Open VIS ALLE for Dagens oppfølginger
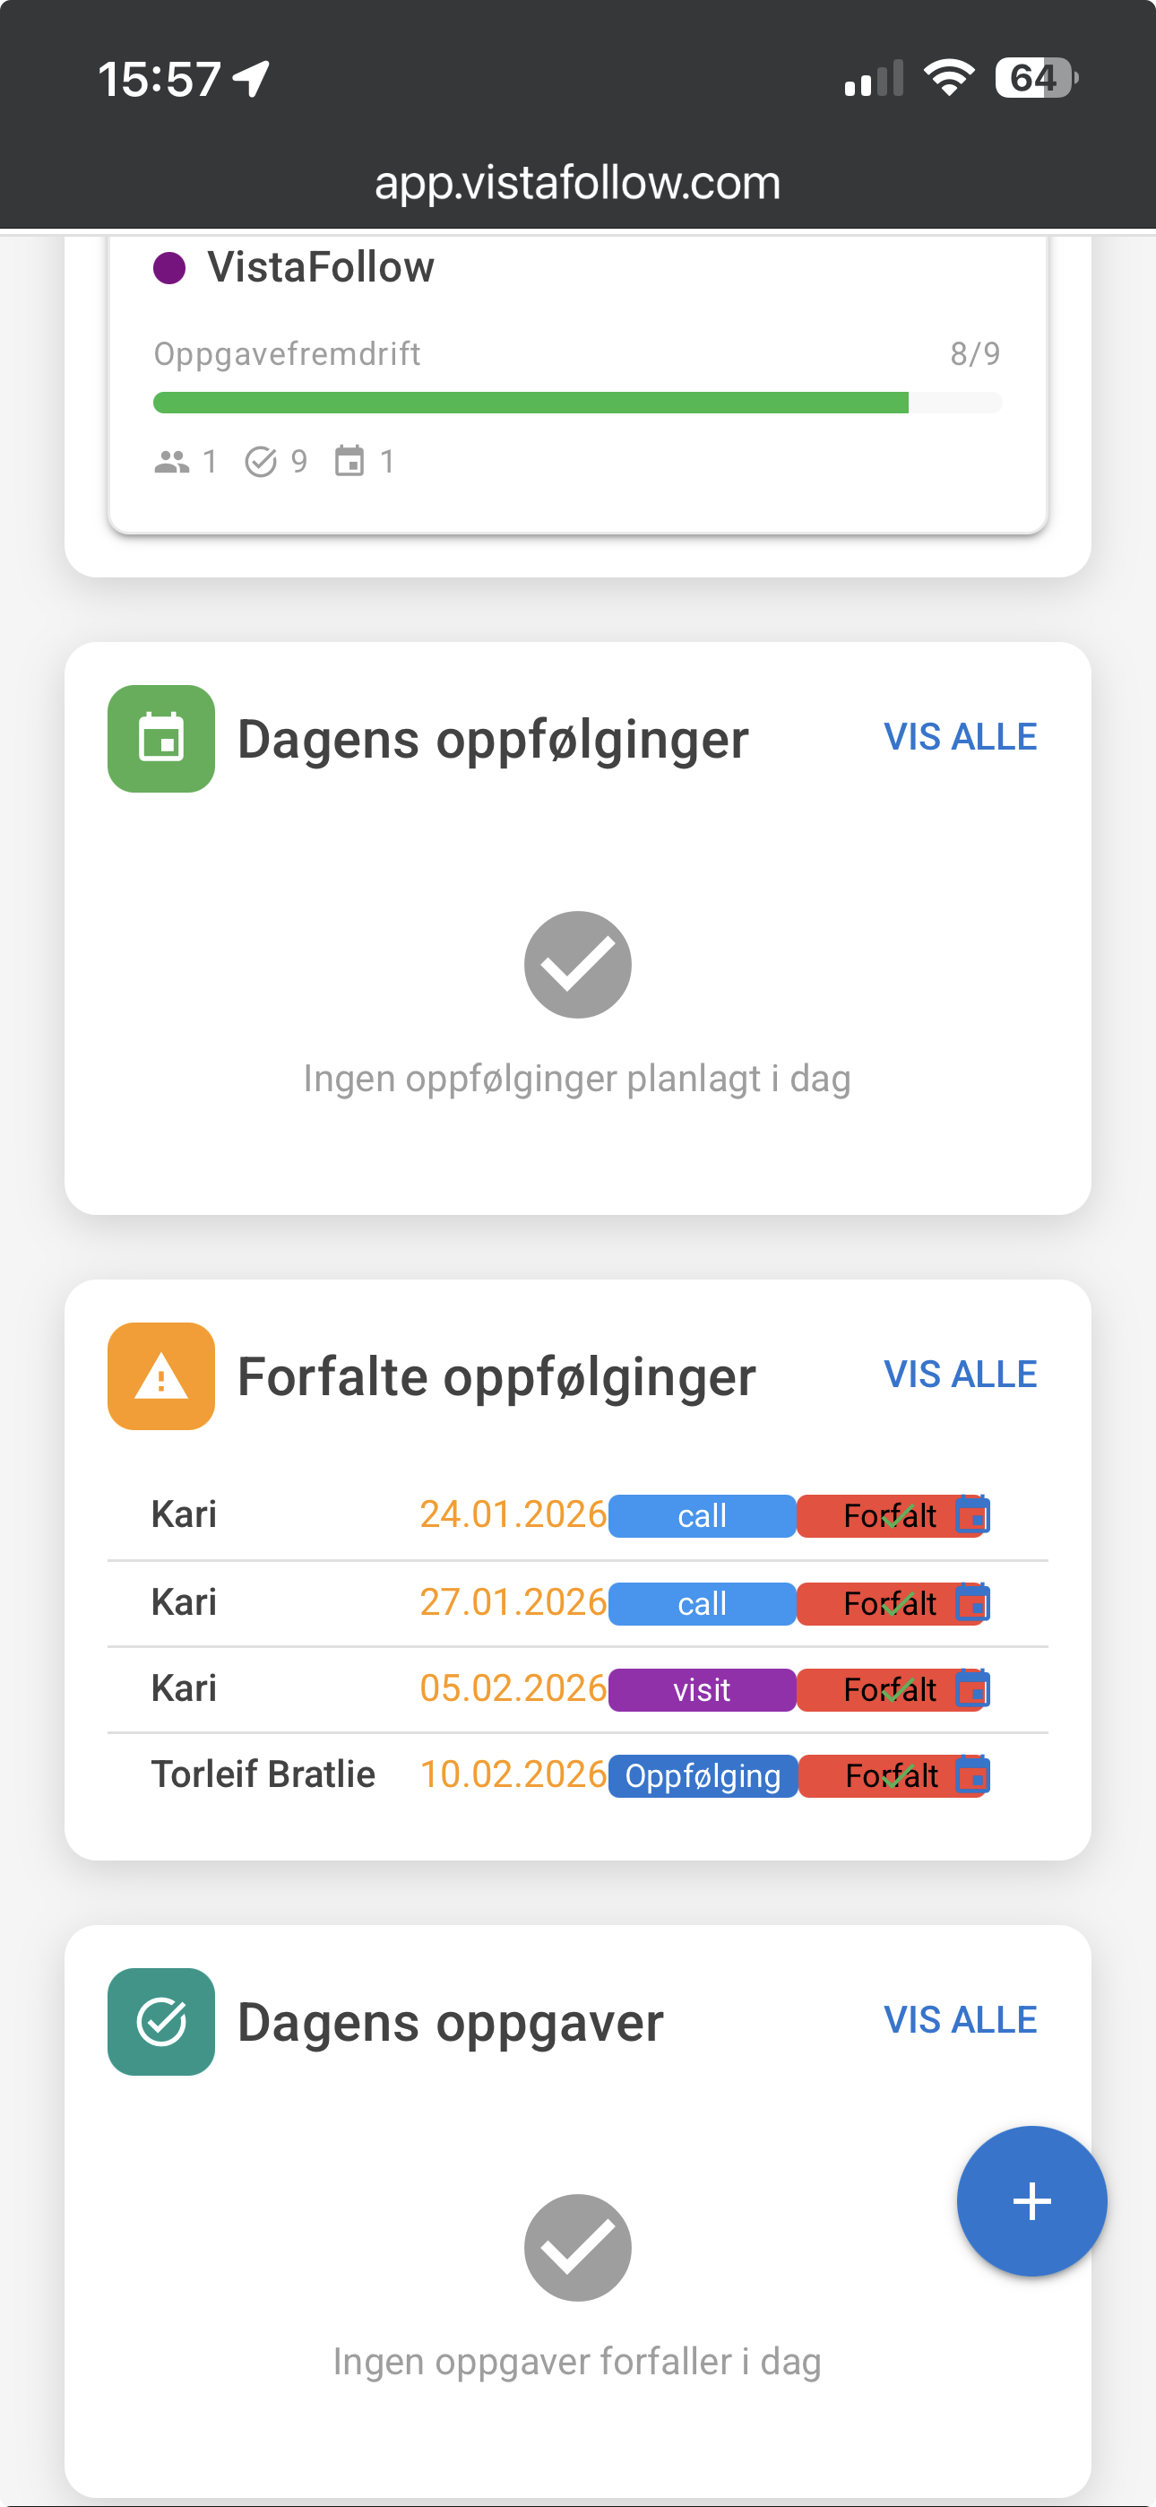The width and height of the screenshot is (1156, 2507). pyautogui.click(x=960, y=738)
